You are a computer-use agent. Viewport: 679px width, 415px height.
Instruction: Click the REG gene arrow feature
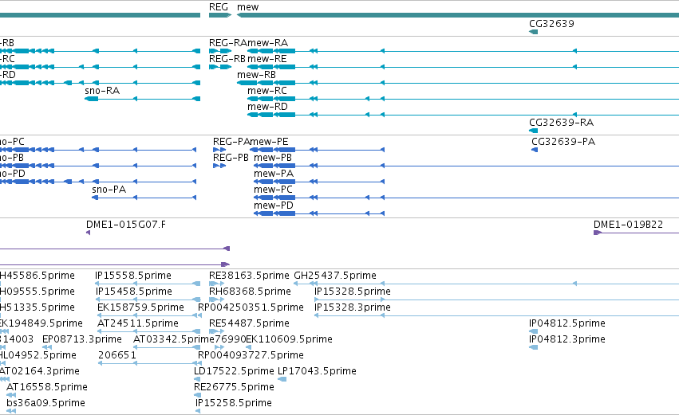(220, 16)
